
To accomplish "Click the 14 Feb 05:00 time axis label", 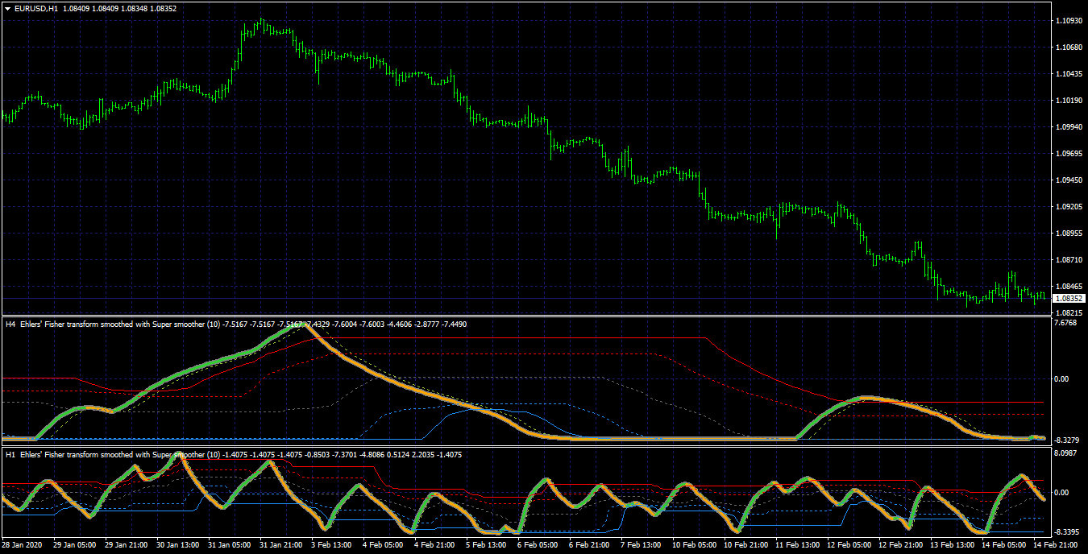I will coord(1004,545).
